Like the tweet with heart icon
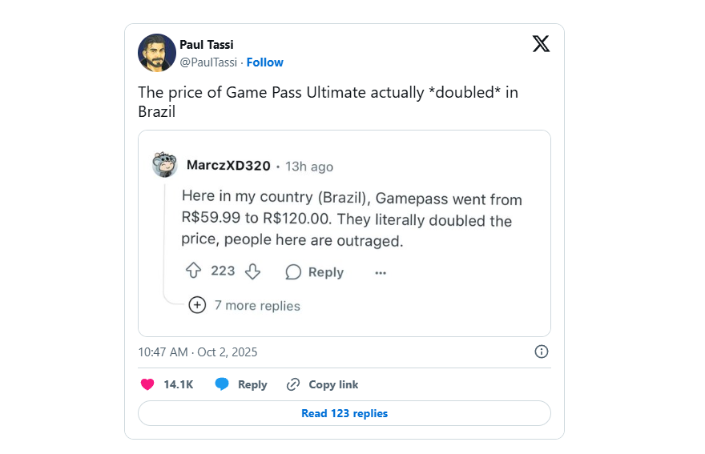 147,384
